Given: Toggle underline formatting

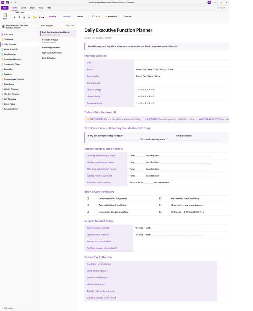Looking at the screenshot, I should [24, 18].
